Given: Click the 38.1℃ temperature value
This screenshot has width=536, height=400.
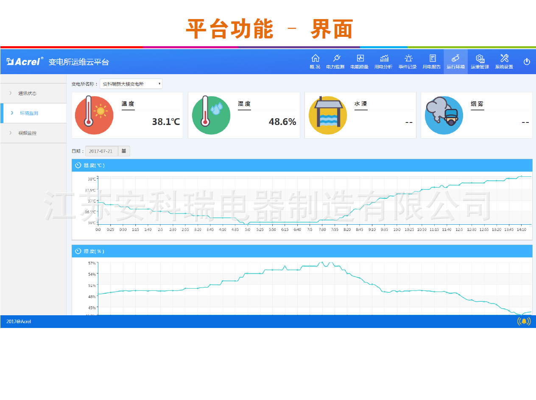Looking at the screenshot, I should tap(166, 122).
